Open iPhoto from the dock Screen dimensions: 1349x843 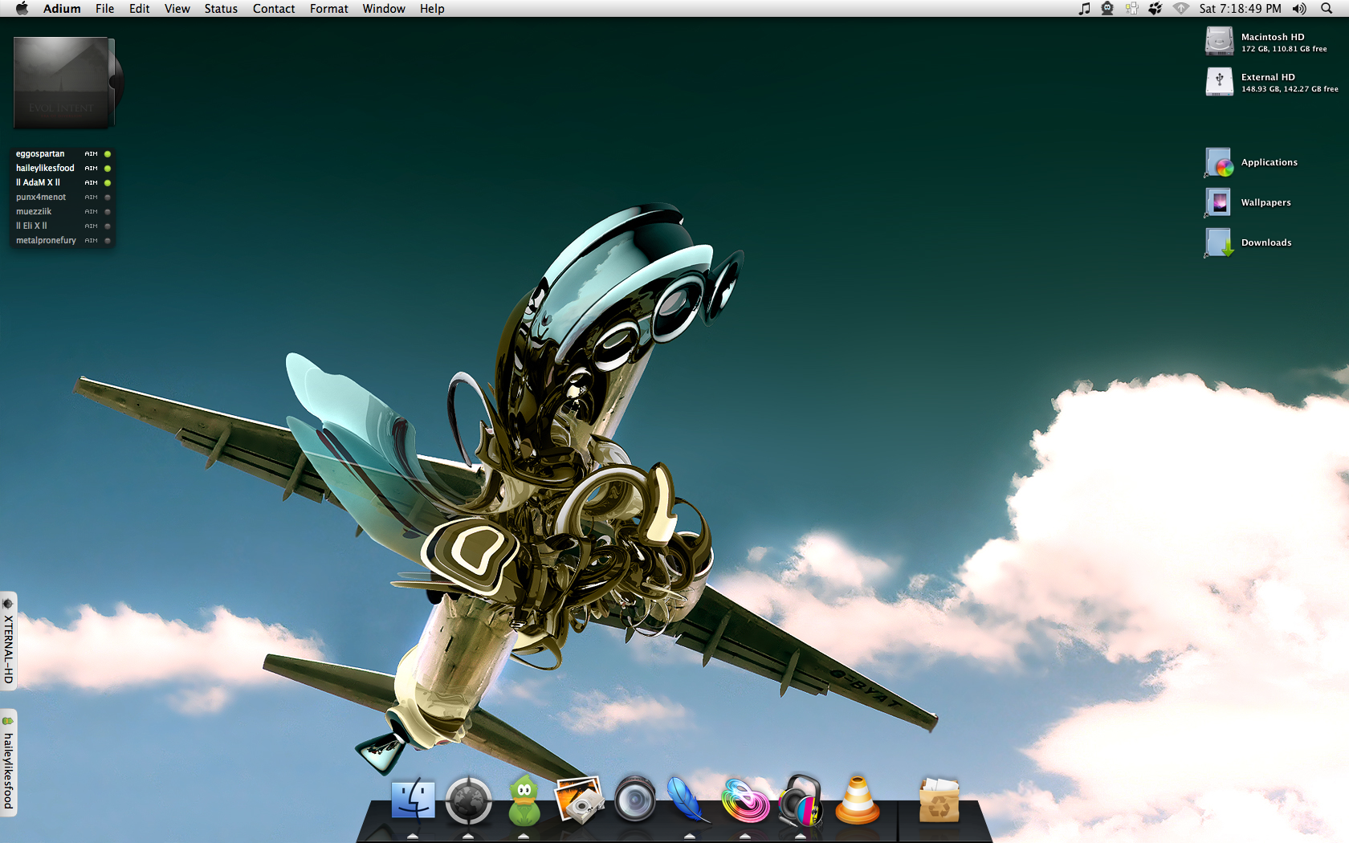pos(579,800)
